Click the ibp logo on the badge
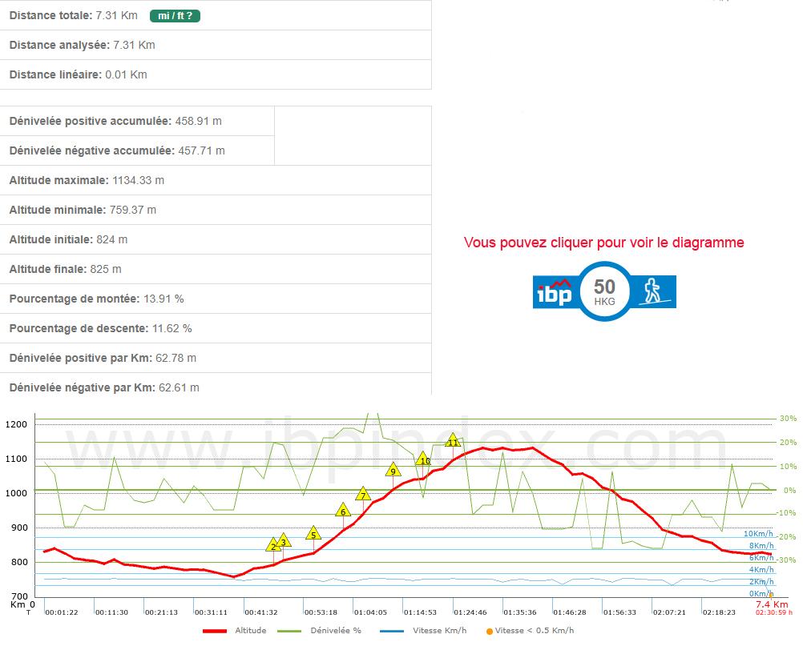Viewport: 803px width, 654px height. coord(554,292)
